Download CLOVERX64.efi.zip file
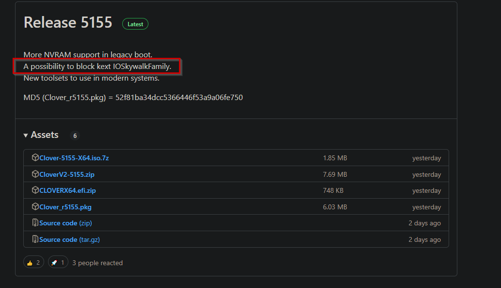Image resolution: width=501 pixels, height=288 pixels. pos(67,190)
